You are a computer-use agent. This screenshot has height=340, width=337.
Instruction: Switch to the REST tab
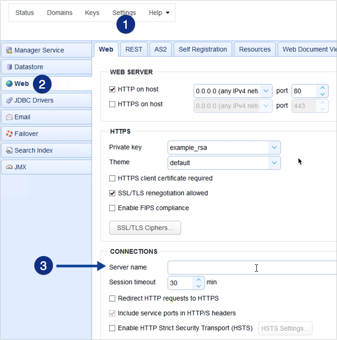134,49
